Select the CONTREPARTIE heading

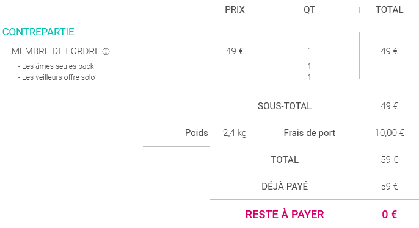(38, 32)
